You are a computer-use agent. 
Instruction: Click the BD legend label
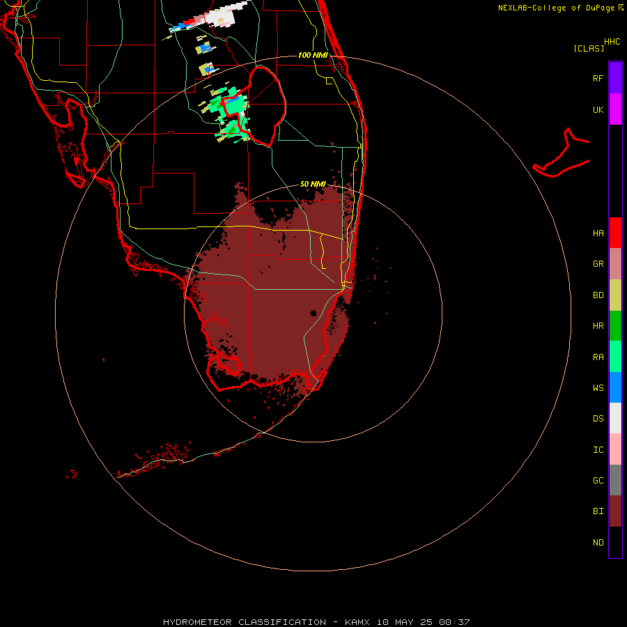(x=598, y=295)
